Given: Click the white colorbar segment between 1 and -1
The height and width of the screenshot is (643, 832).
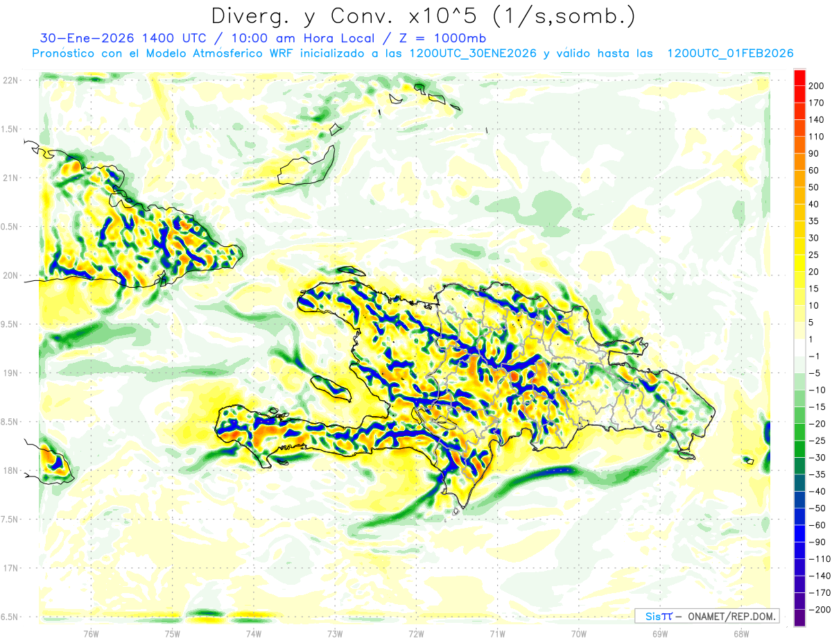Looking at the screenshot, I should (x=799, y=348).
